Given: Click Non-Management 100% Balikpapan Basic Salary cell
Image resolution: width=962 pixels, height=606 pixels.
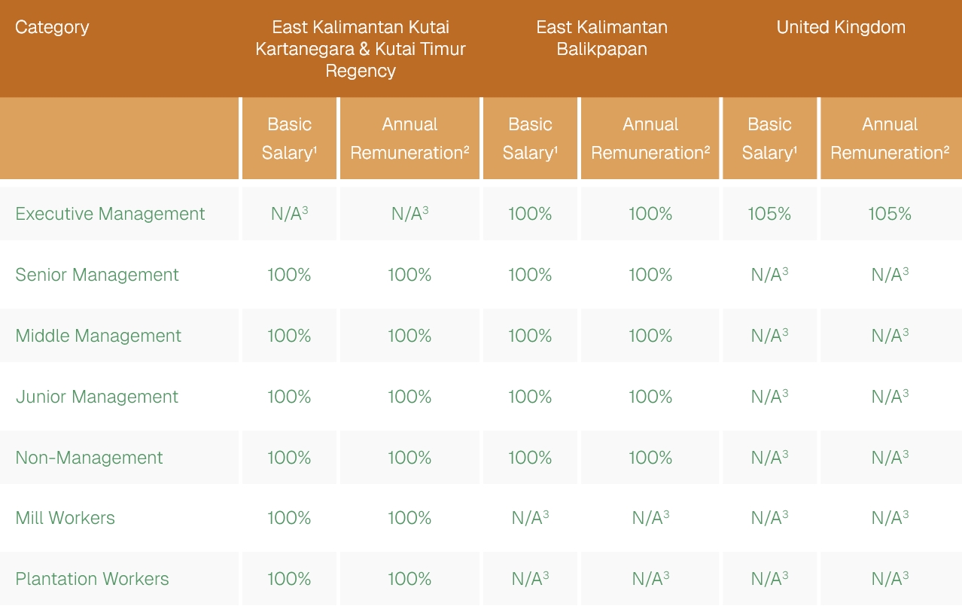Looking at the screenshot, I should point(530,458).
